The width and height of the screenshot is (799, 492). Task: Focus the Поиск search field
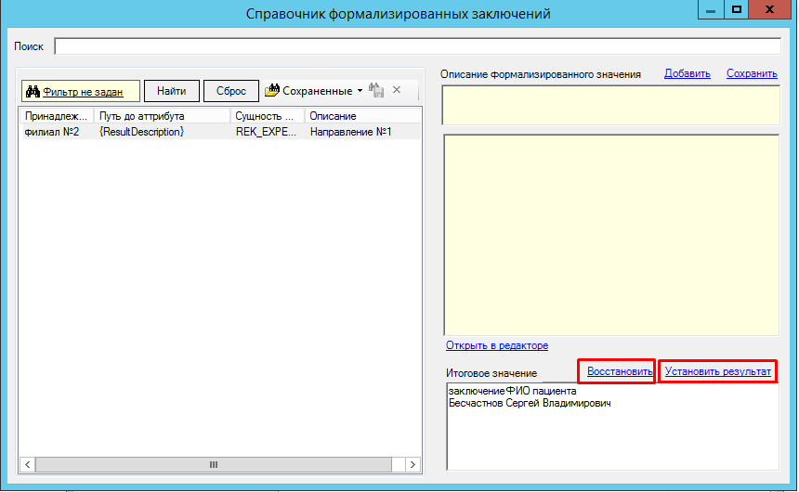[x=417, y=46]
